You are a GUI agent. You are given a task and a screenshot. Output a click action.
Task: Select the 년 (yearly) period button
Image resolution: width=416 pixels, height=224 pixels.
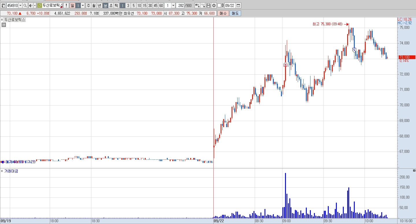click(99, 5)
